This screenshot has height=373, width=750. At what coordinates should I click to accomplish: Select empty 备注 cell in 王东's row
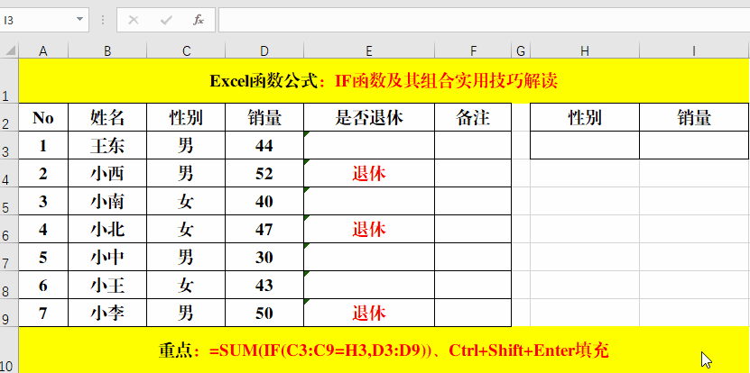pyautogui.click(x=473, y=145)
